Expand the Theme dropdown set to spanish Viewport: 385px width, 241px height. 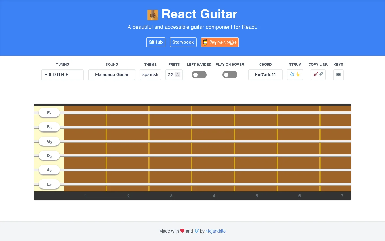(150, 75)
